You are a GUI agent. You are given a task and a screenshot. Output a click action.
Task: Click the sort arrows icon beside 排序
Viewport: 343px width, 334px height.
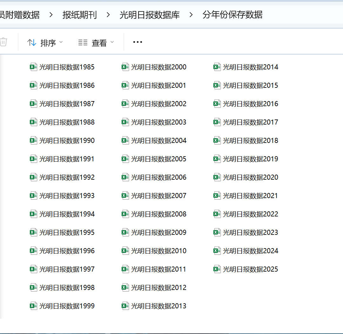(32, 42)
